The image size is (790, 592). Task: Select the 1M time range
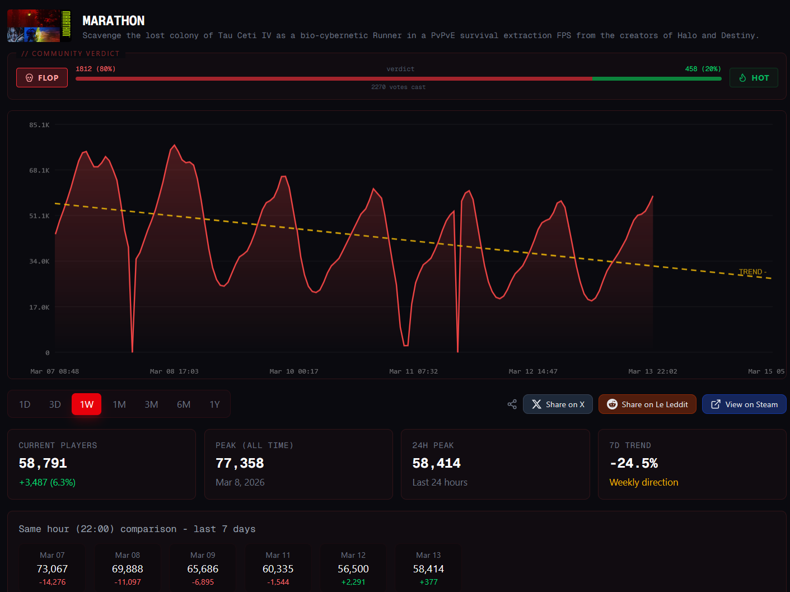point(119,404)
